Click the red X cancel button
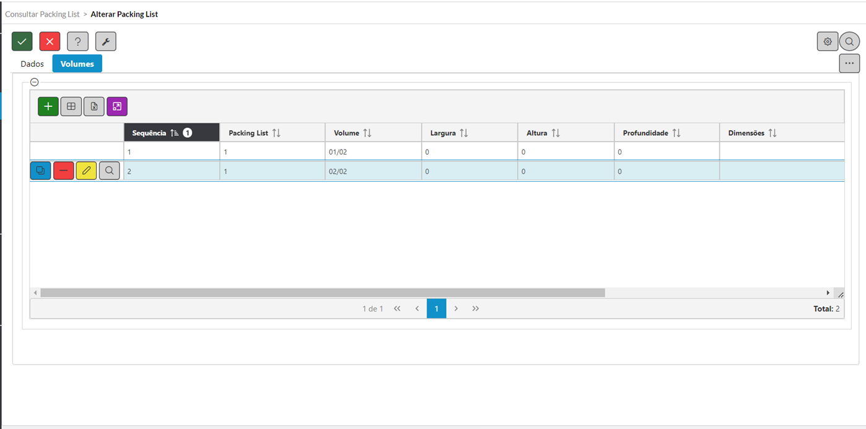866x429 pixels. point(50,41)
